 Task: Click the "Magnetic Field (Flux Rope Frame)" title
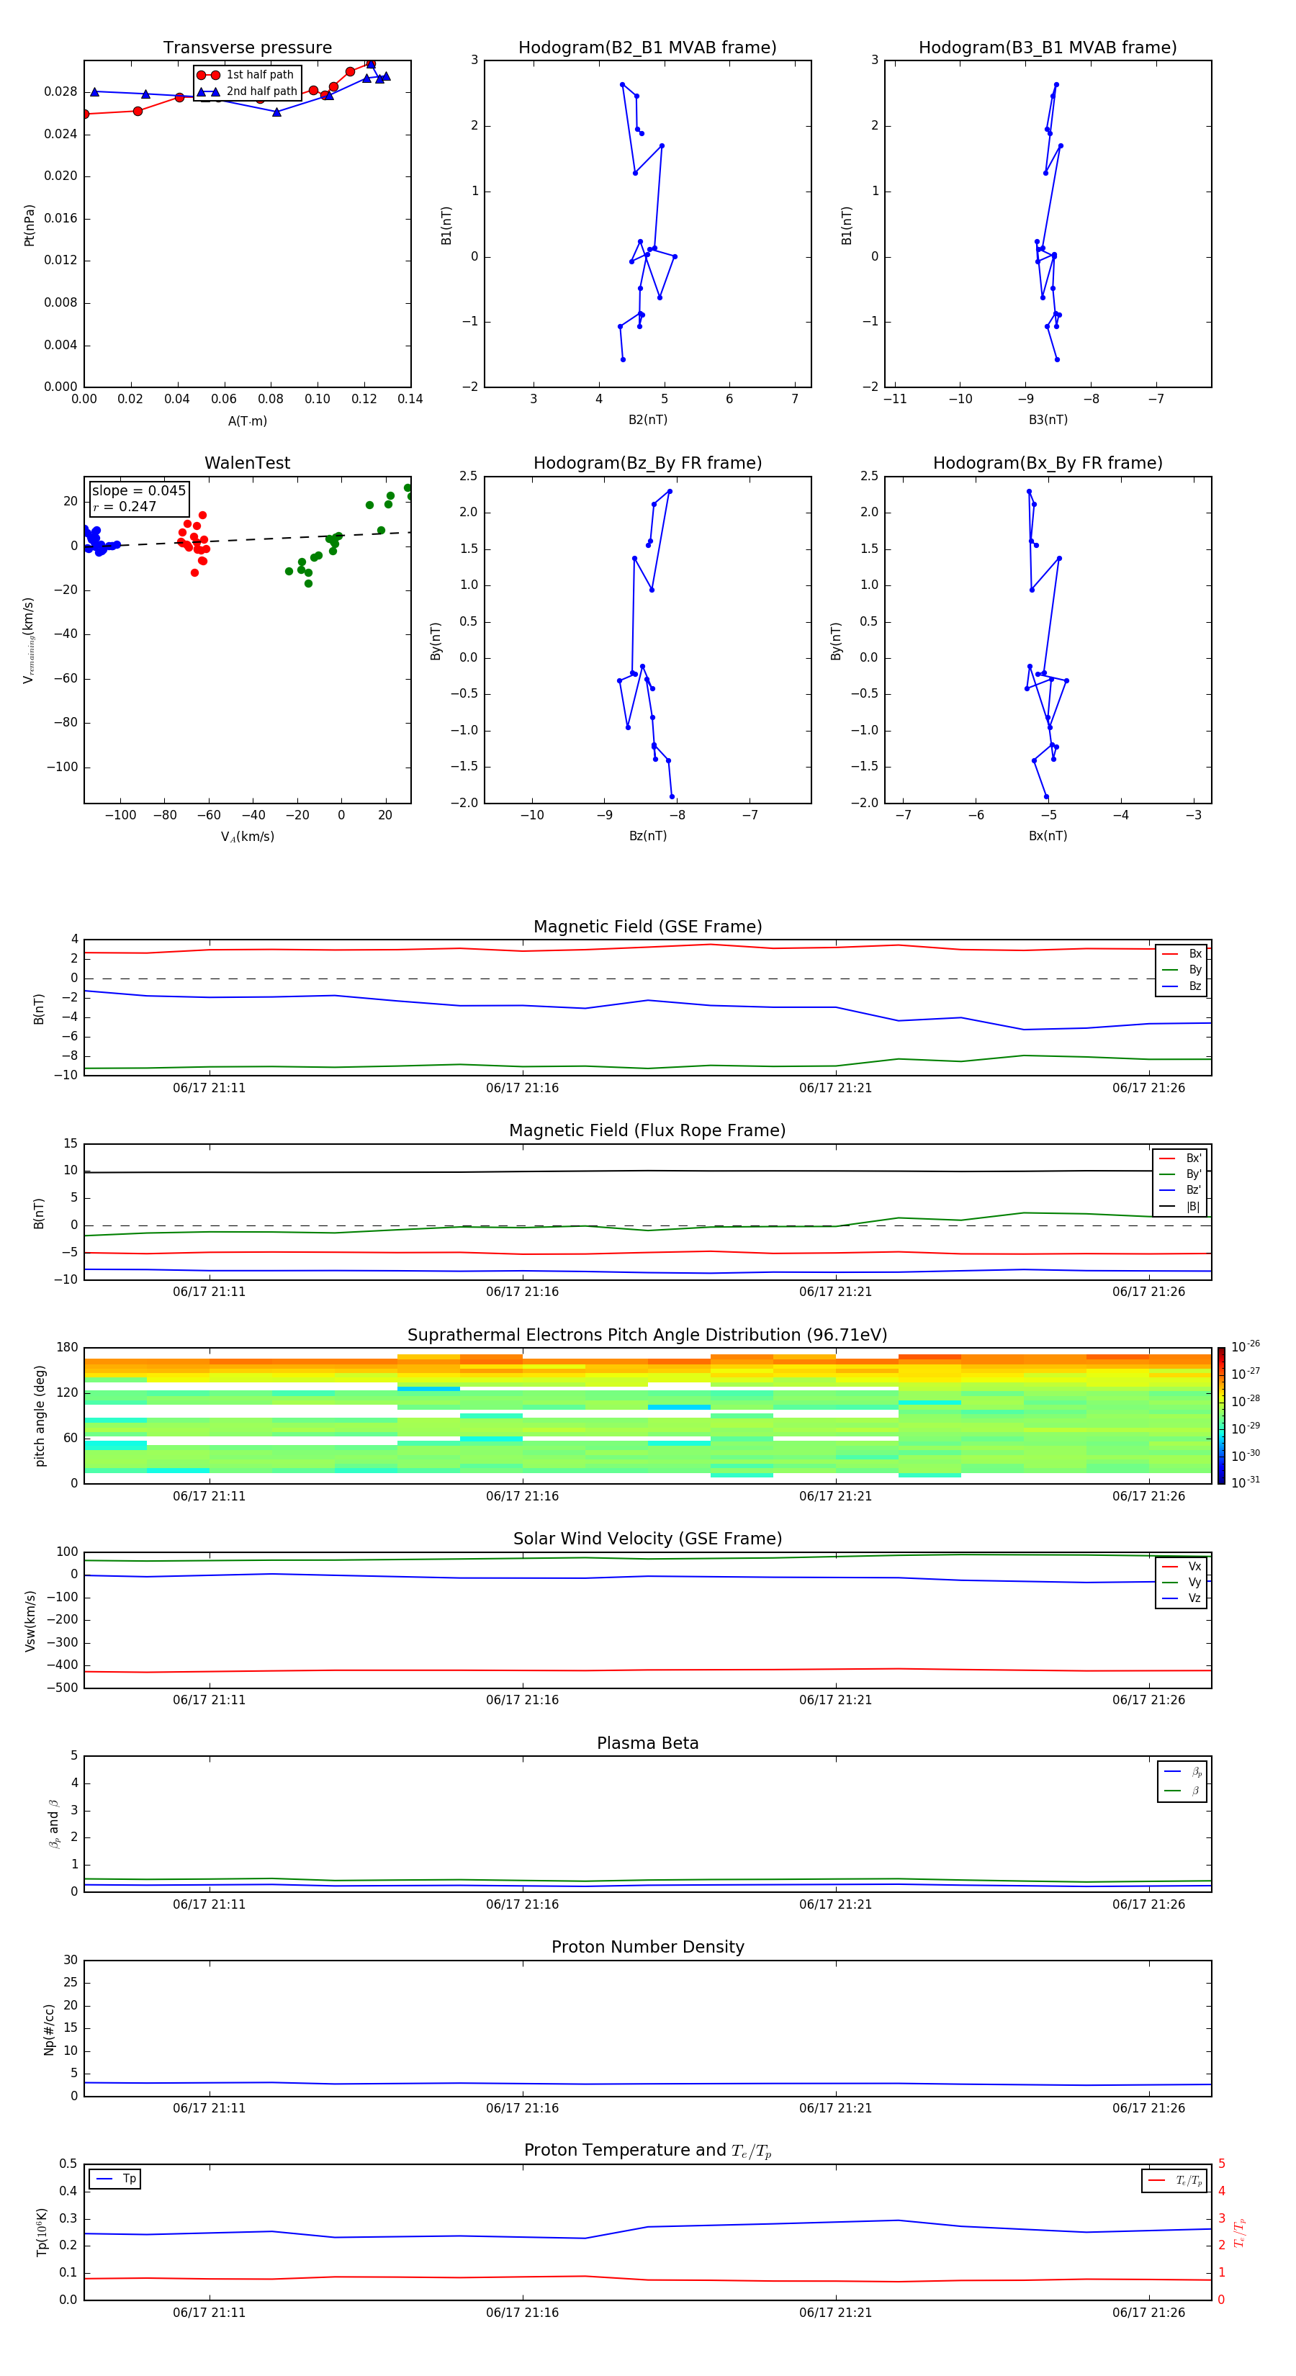647,1131
